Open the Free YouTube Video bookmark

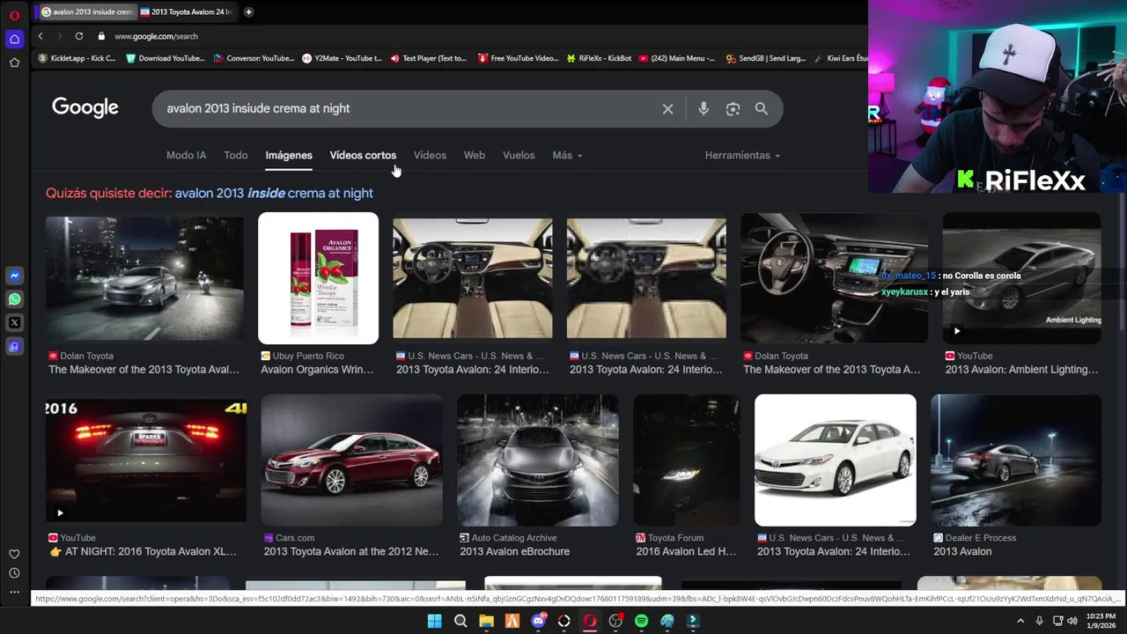point(518,58)
